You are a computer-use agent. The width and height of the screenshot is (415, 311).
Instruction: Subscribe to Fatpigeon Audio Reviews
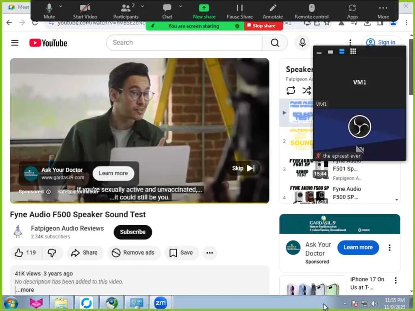pyautogui.click(x=133, y=232)
